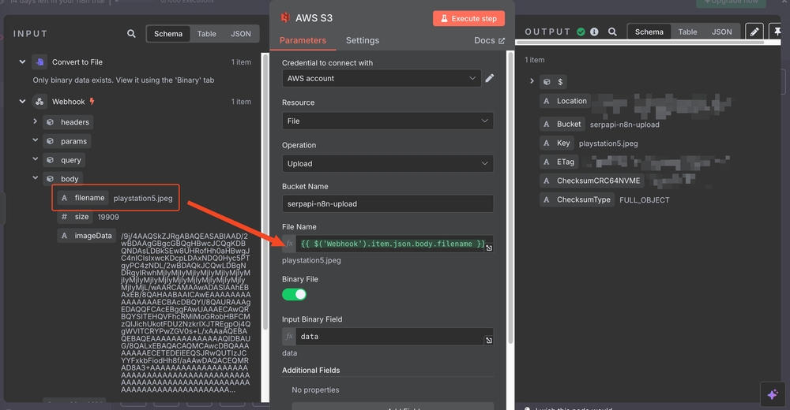Edit the AWS account credential with pencil icon
Image resolution: width=790 pixels, height=410 pixels.
point(490,78)
